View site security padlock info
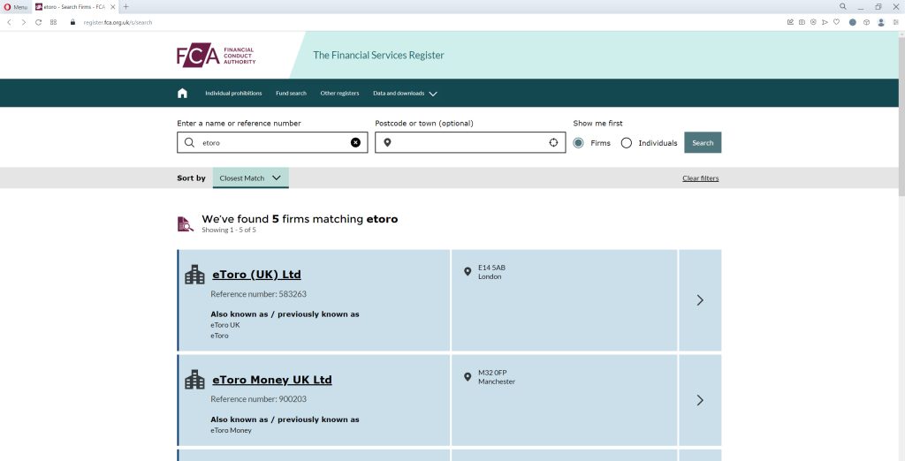This screenshot has width=905, height=461. click(x=72, y=22)
